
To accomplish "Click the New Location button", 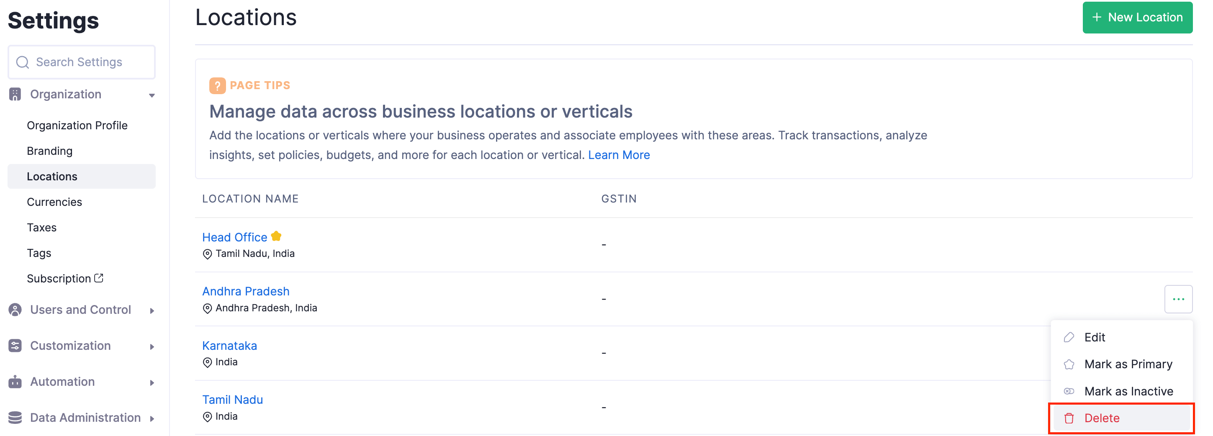I will point(1137,18).
